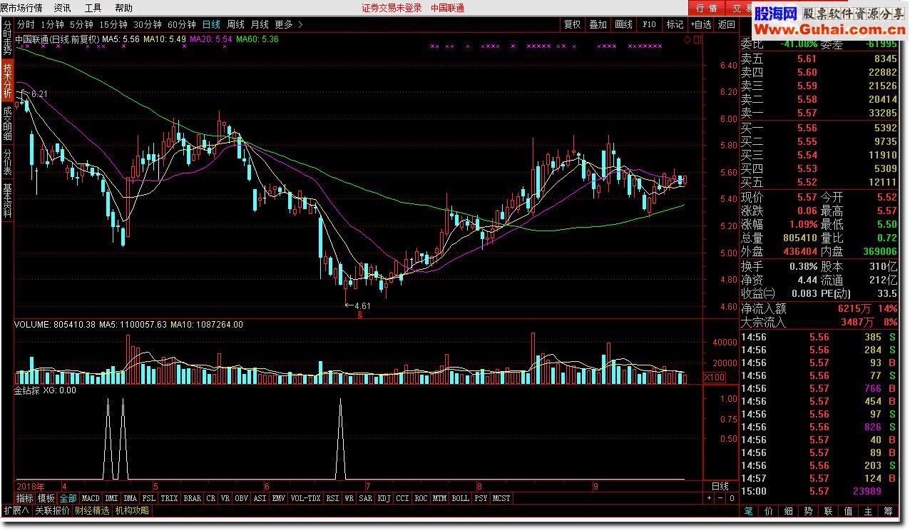910x531 pixels.
Task: Switch to 60分钟 timeframe
Action: click(x=183, y=24)
